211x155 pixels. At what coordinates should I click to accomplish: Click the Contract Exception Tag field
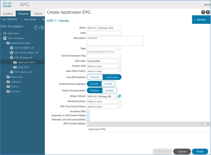click(x=104, y=56)
